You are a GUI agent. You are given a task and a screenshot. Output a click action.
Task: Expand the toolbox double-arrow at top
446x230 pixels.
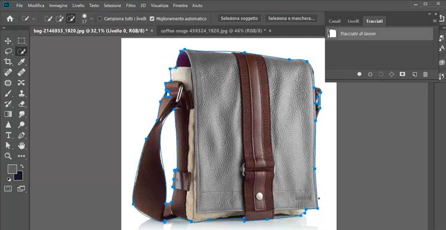(4, 28)
